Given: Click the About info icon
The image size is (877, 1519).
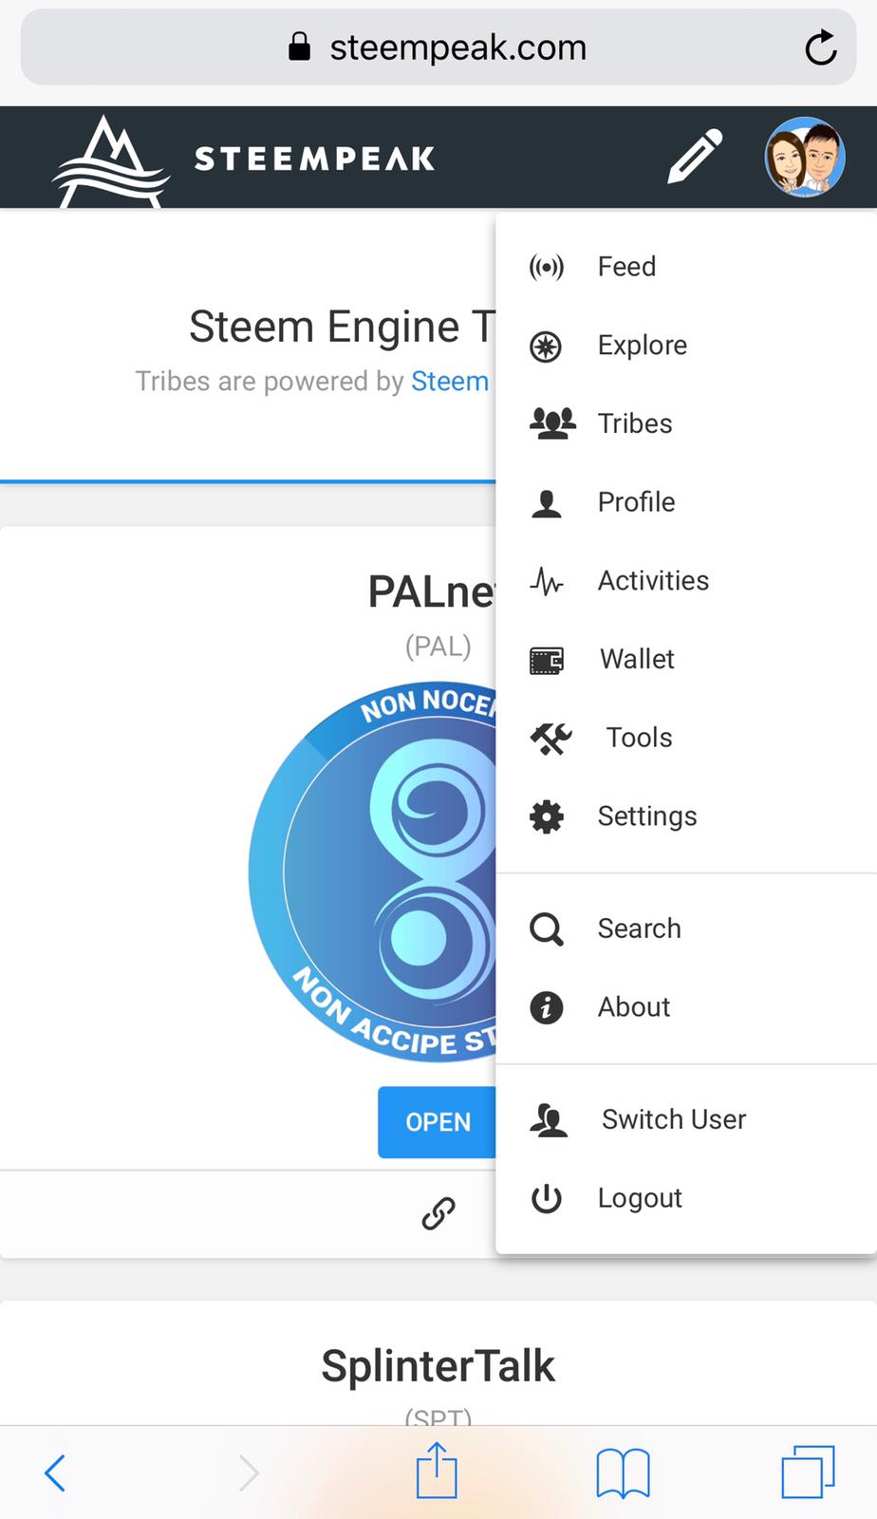Looking at the screenshot, I should (x=547, y=1007).
